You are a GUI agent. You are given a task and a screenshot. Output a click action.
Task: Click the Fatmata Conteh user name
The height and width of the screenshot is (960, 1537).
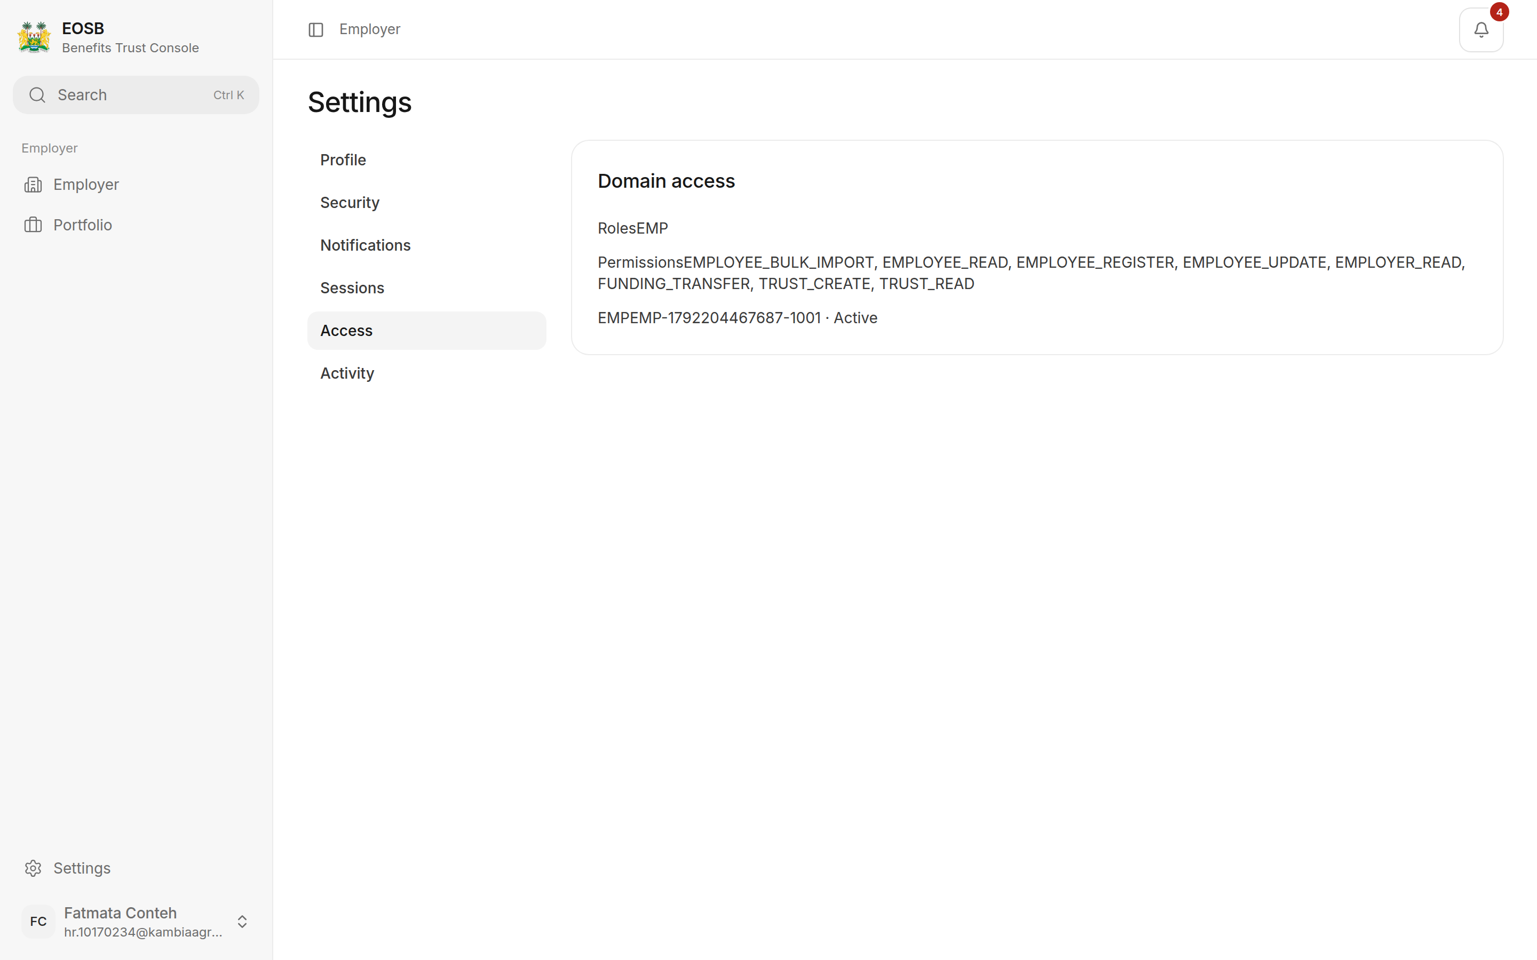click(x=120, y=913)
